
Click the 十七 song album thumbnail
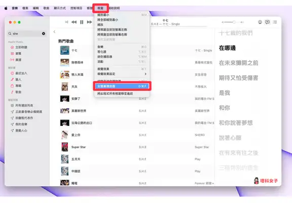64,50
